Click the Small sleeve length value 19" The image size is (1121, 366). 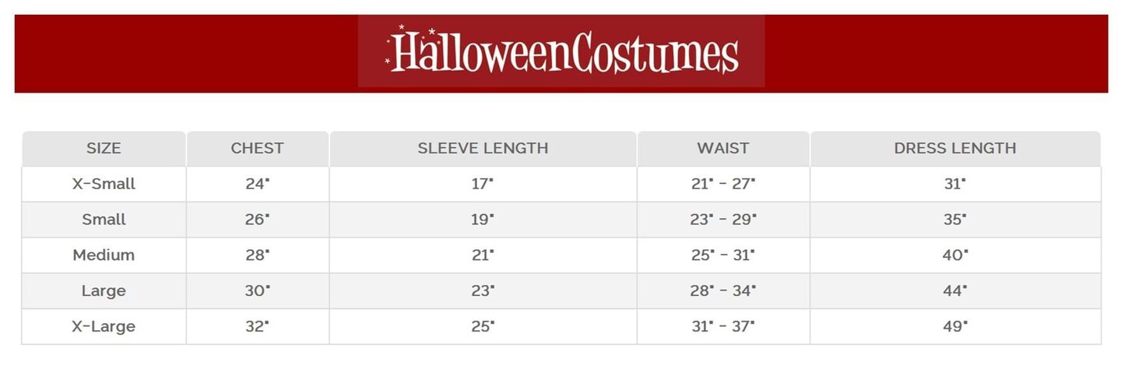point(482,220)
